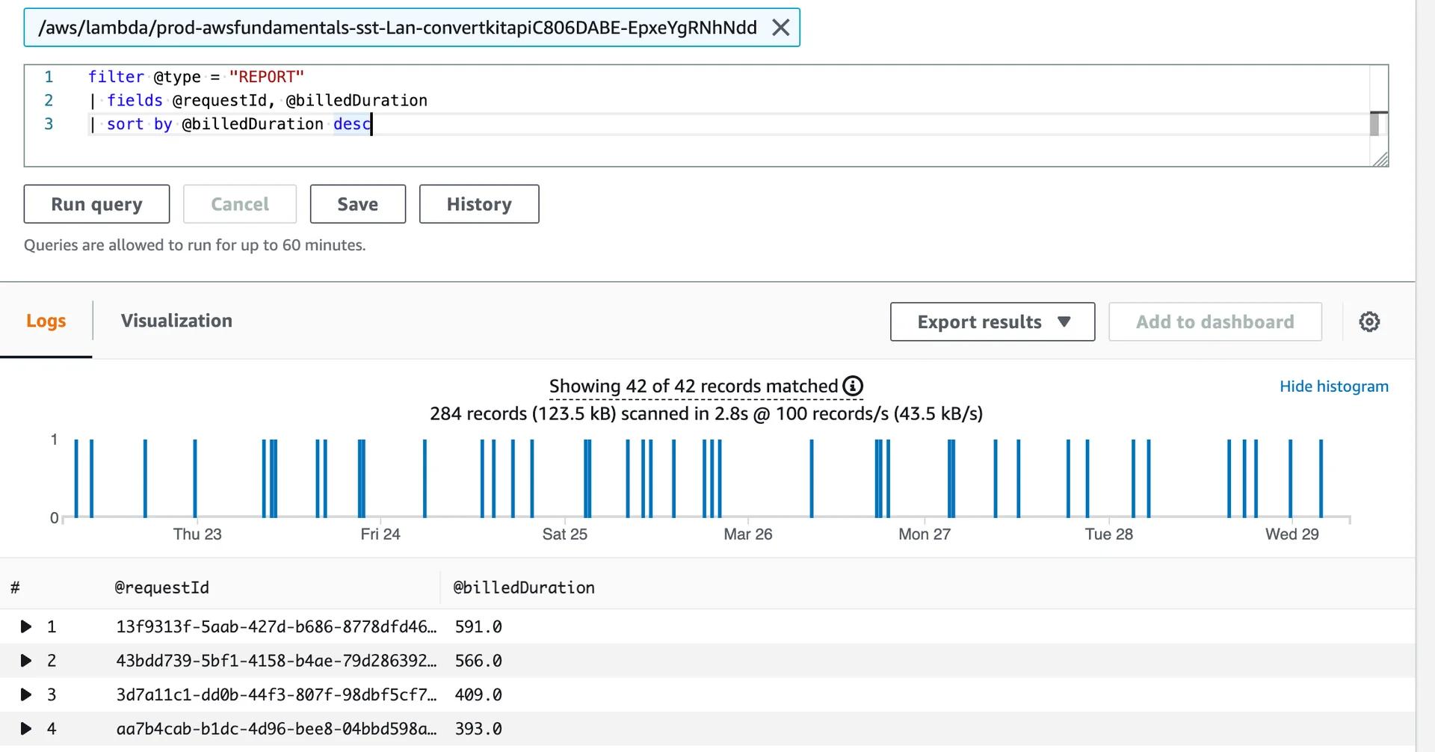This screenshot has width=1435, height=752.
Task: Select the Logs tab
Action: pyautogui.click(x=46, y=320)
